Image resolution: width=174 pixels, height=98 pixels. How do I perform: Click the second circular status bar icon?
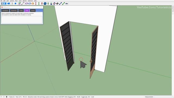click(x=4, y=97)
